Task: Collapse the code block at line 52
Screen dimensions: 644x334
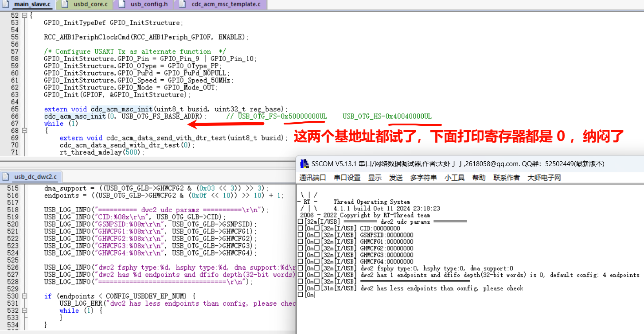Action: pyautogui.click(x=24, y=16)
